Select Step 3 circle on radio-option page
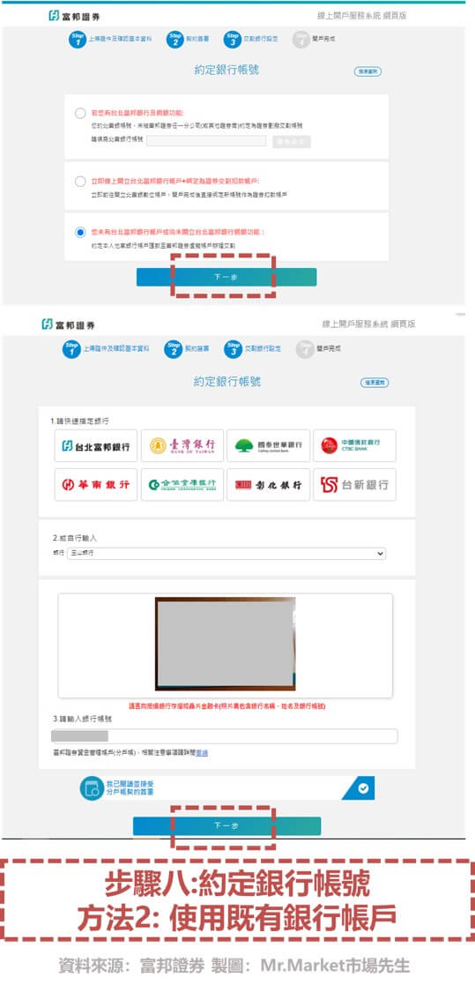Viewport: 475px width, 985px height. (x=233, y=40)
